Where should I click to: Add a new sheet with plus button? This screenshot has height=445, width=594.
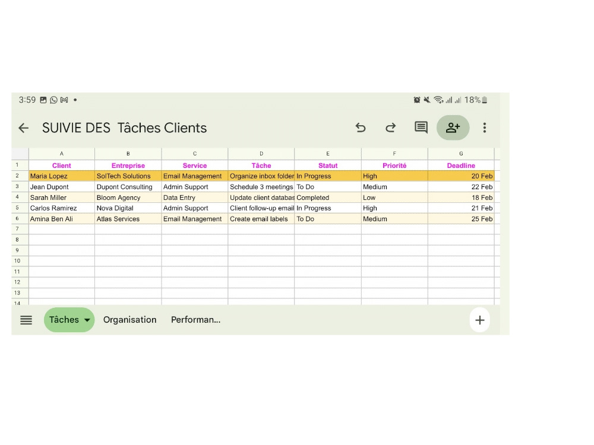point(479,320)
